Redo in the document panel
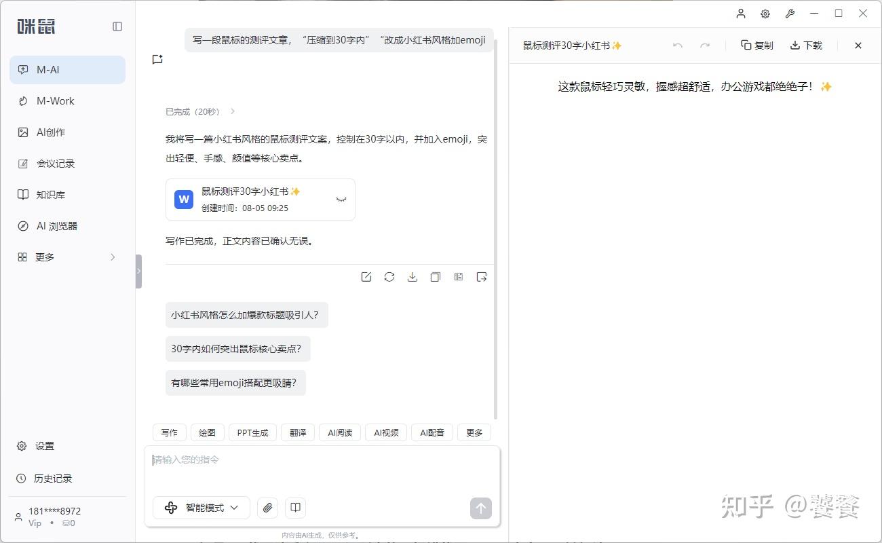Viewport: 882px width, 543px height. pos(705,45)
